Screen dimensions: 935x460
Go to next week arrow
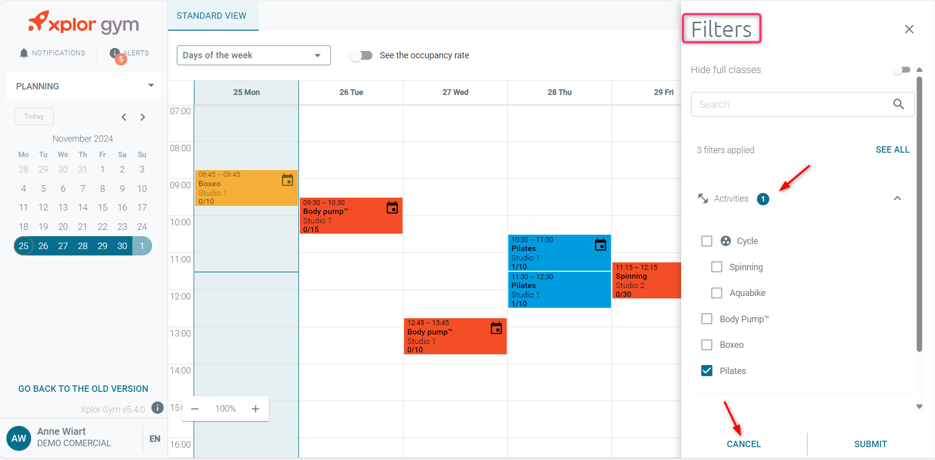pos(143,117)
